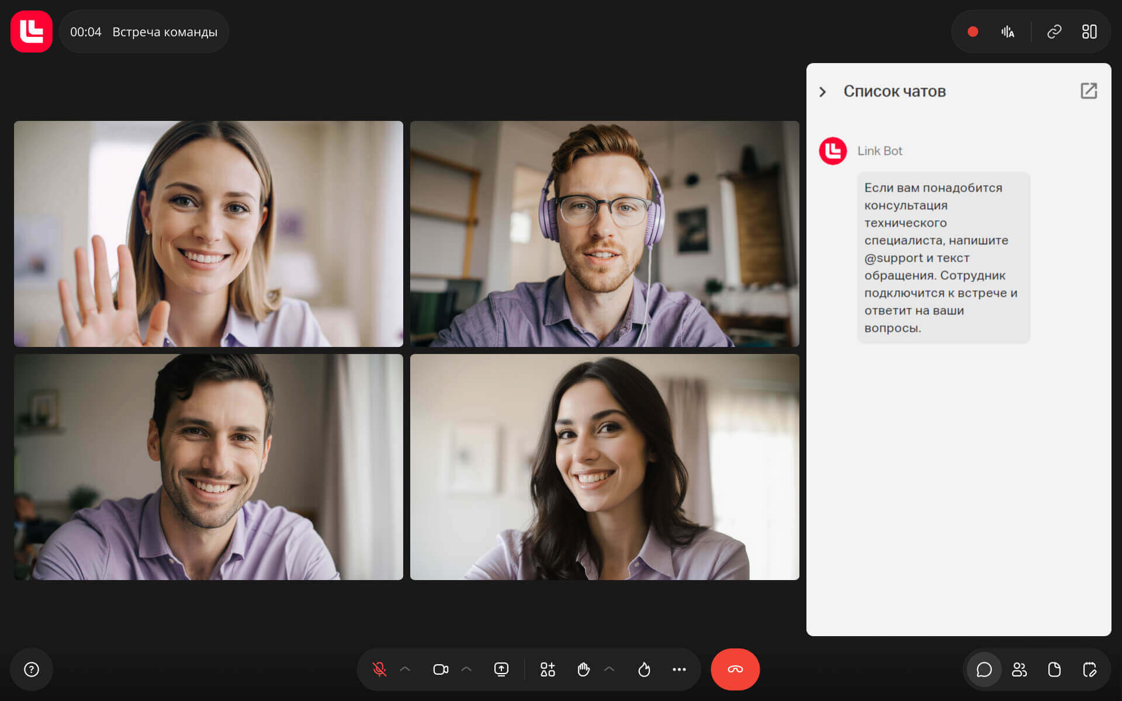The height and width of the screenshot is (701, 1122).
Task: Change the video layout
Action: [1089, 32]
